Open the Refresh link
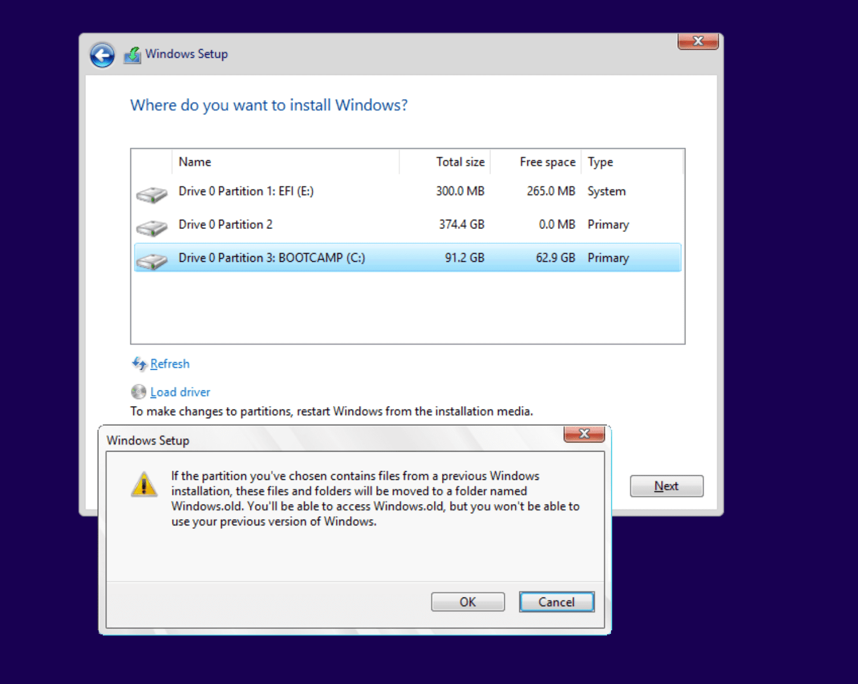The image size is (858, 684). coord(170,364)
